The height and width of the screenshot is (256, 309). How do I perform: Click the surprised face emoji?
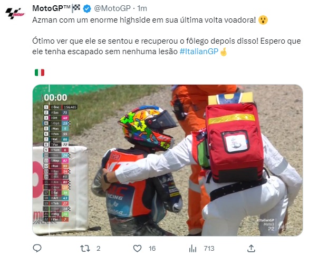click(263, 20)
